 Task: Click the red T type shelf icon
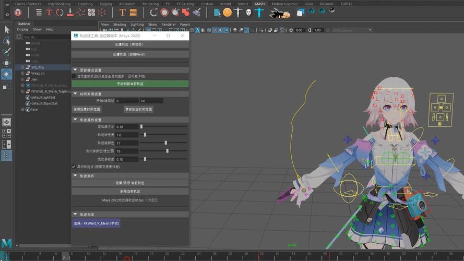pos(49,13)
